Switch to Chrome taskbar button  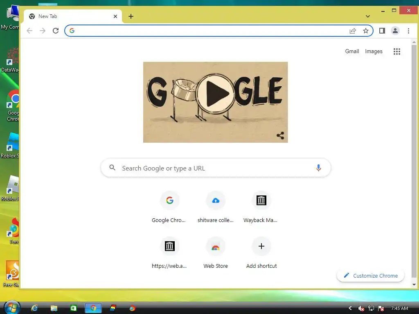coord(93,308)
